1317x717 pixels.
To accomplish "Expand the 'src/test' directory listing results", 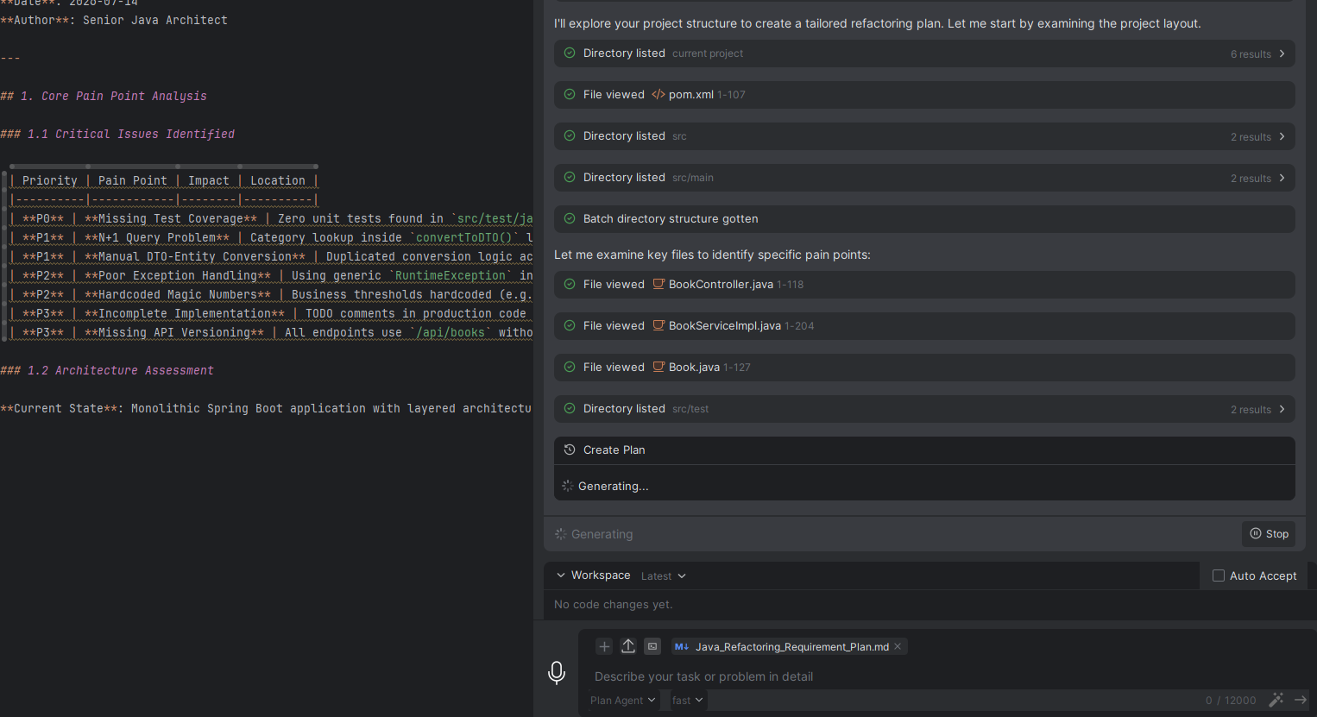I will [x=1282, y=409].
